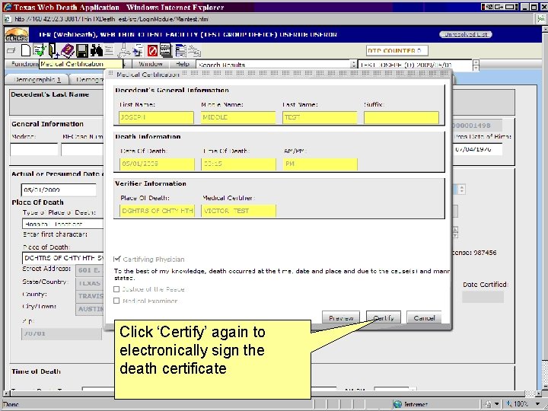Click the AM/PM field showing PM

pyautogui.click(x=320, y=164)
